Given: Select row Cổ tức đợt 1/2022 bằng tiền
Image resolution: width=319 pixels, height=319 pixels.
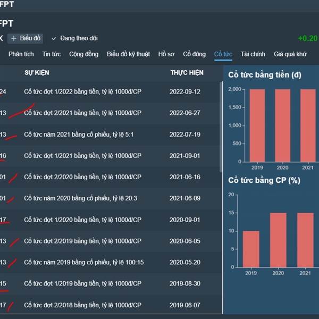Looking at the screenshot, I should point(110,92).
